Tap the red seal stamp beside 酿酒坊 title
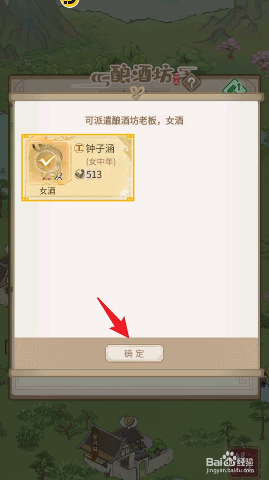 [x=177, y=80]
